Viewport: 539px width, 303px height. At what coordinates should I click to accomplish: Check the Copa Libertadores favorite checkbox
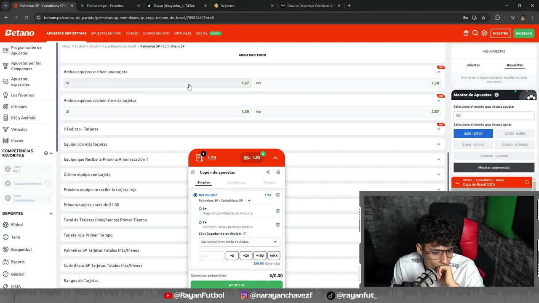pyautogui.click(x=47, y=183)
